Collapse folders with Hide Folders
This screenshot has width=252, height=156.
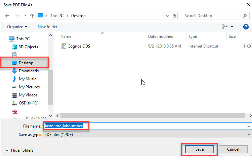(19, 150)
